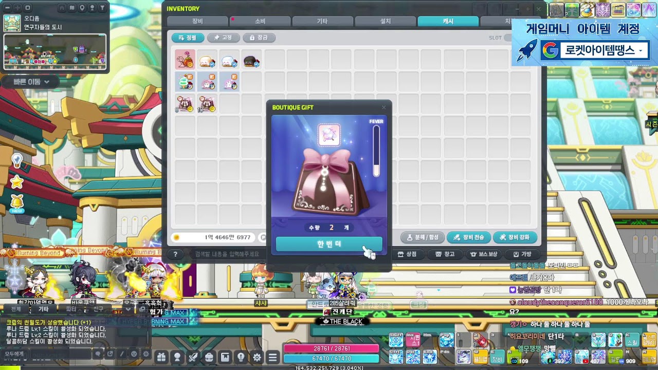Click the slash command icon in chat bar
Viewport: 658px width, 370px height.
click(122, 354)
